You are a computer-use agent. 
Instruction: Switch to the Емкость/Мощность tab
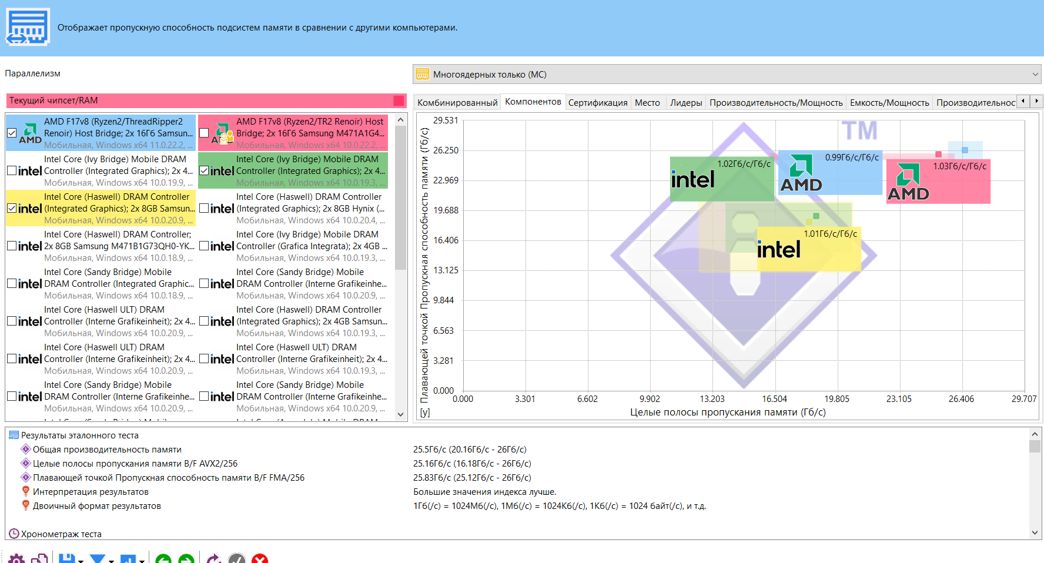click(889, 102)
